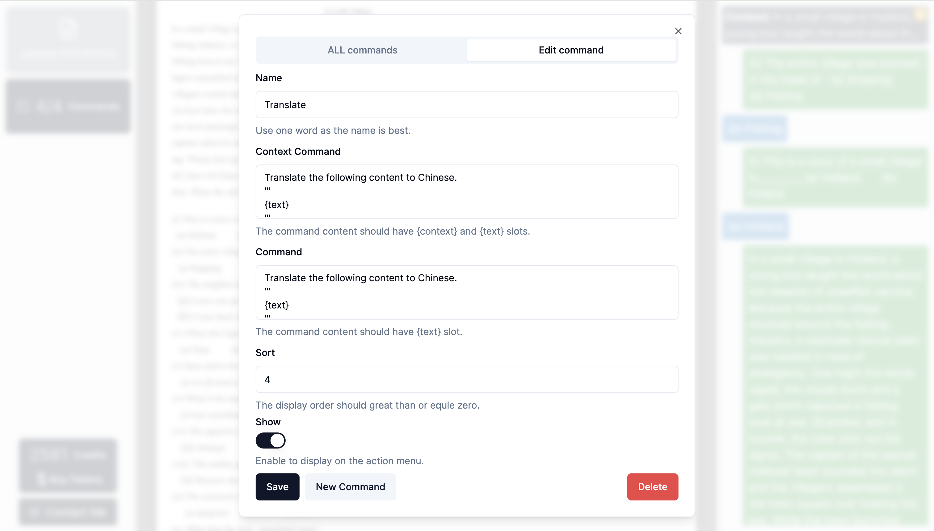Select the Edit command tab

(571, 50)
